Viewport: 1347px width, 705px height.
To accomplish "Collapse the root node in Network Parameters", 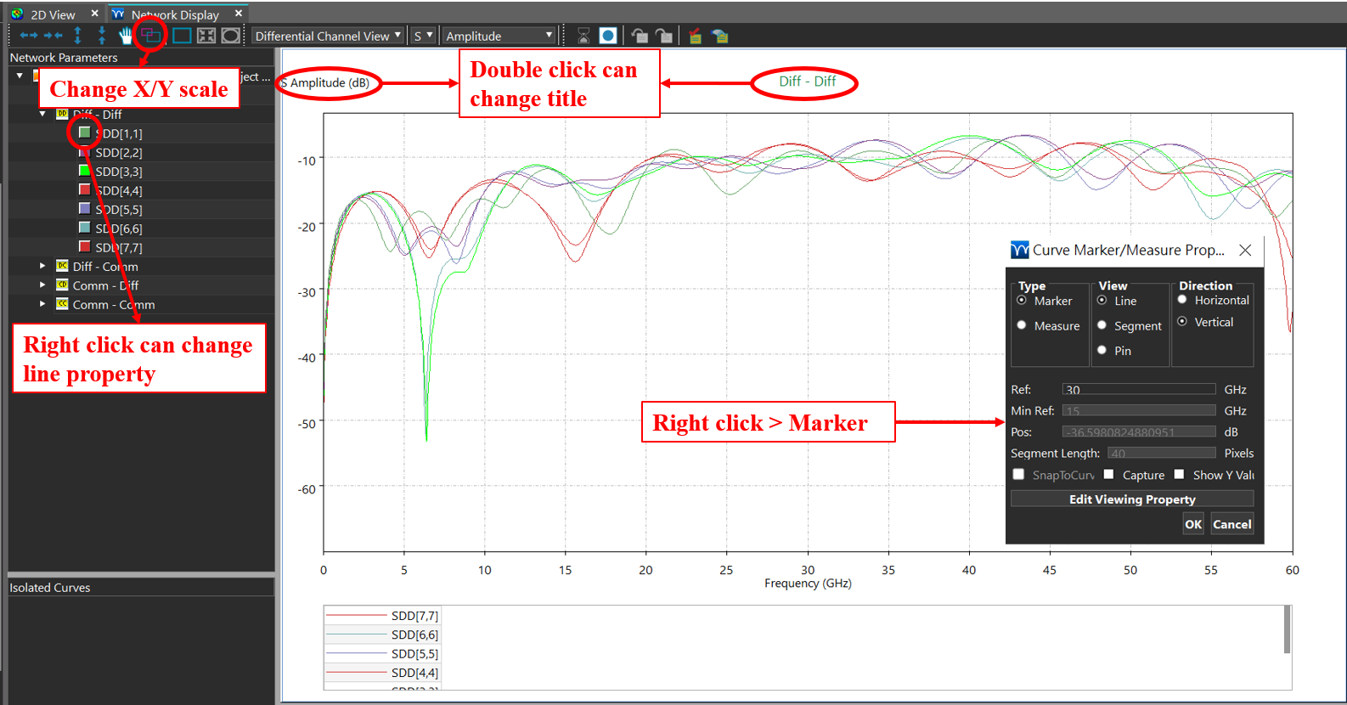I will [20, 76].
